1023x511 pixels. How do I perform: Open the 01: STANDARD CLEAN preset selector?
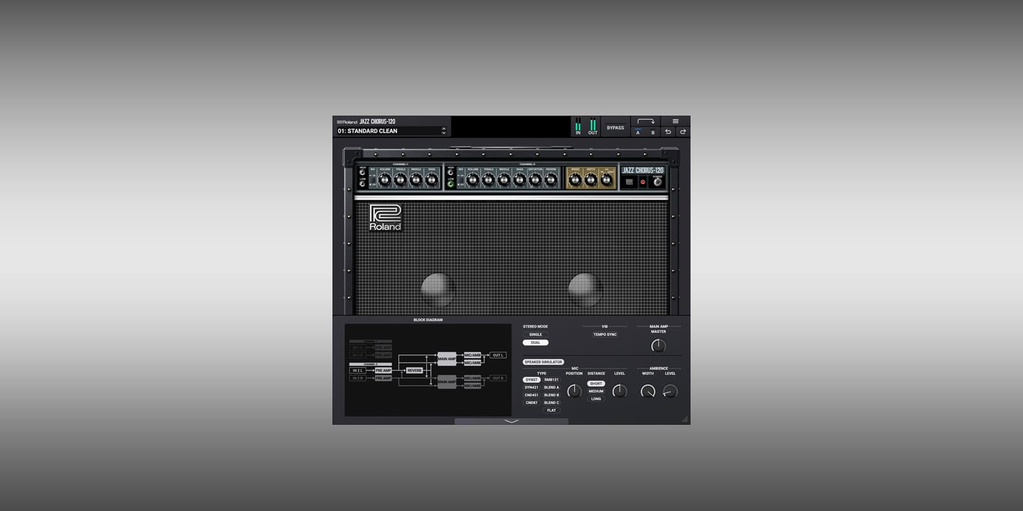387,131
